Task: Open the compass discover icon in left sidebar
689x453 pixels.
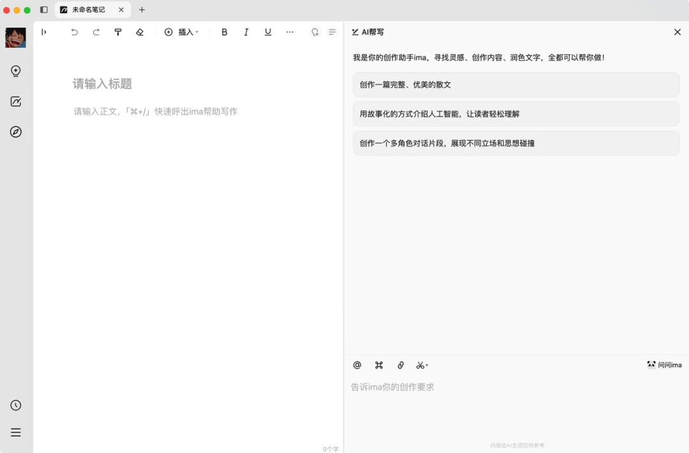Action: coord(15,132)
